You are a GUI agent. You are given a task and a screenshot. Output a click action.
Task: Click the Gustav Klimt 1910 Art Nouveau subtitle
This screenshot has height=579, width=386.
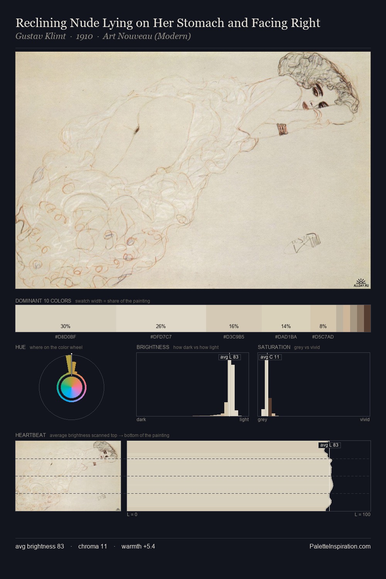tap(103, 36)
